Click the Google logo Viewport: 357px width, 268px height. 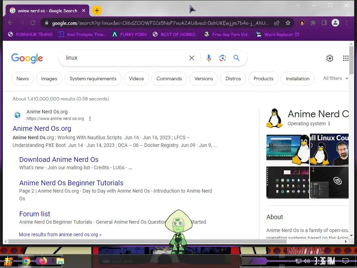click(x=27, y=58)
